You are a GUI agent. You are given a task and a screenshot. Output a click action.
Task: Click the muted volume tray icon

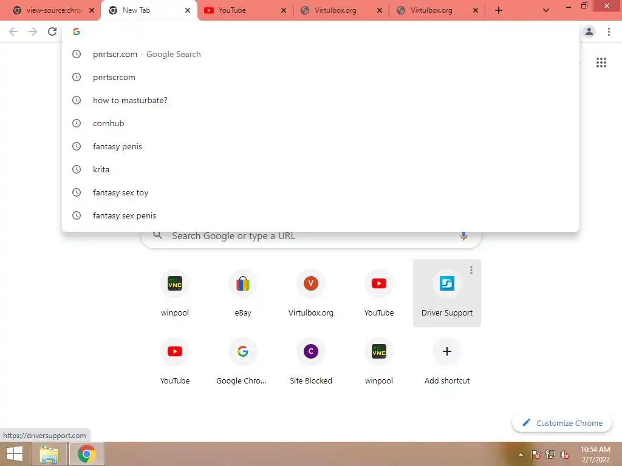coord(565,454)
